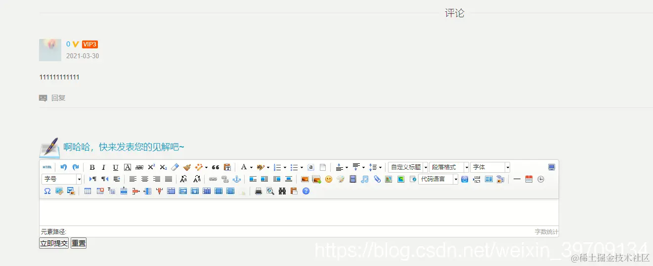Screen dimensions: 653x266
Task: Focus the comment editor text area
Action: point(299,212)
